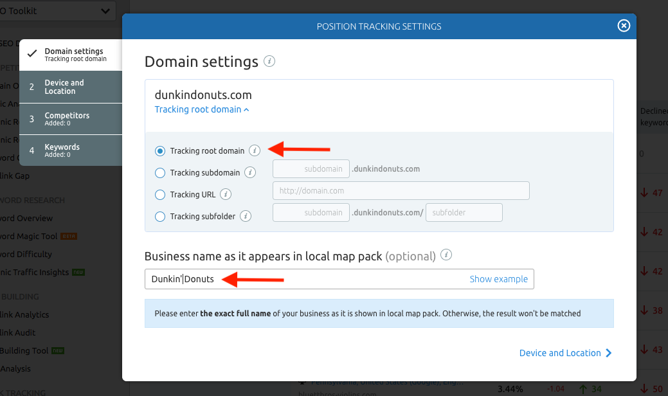Show info for Tracking URL option

coord(226,194)
